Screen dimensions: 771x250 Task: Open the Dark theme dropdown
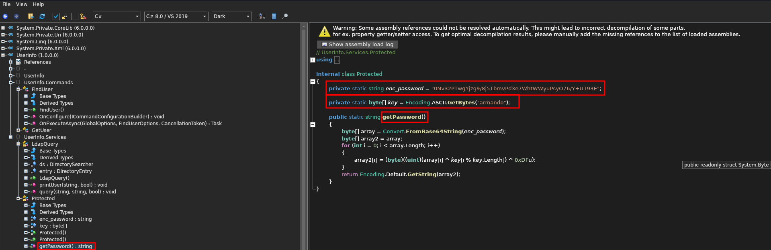[231, 16]
